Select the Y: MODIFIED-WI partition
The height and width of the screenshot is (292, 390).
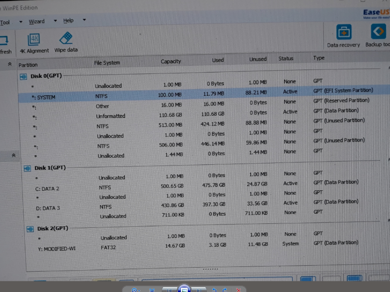57,249
